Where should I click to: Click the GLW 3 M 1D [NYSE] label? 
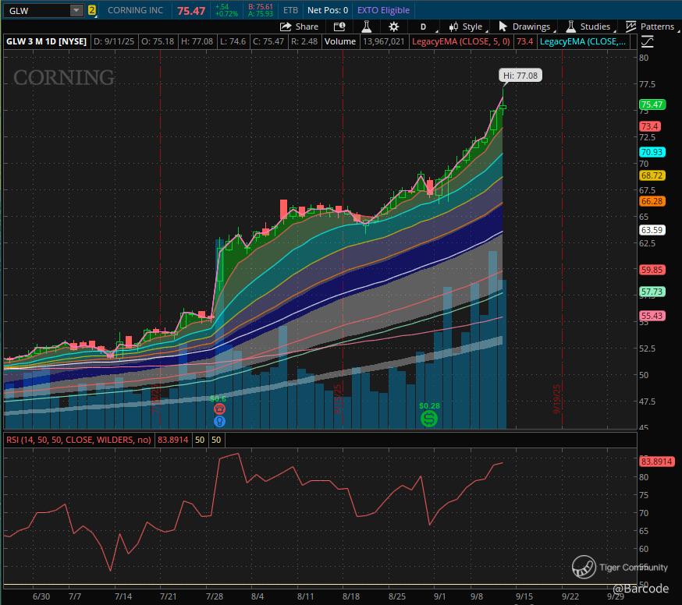coord(46,41)
